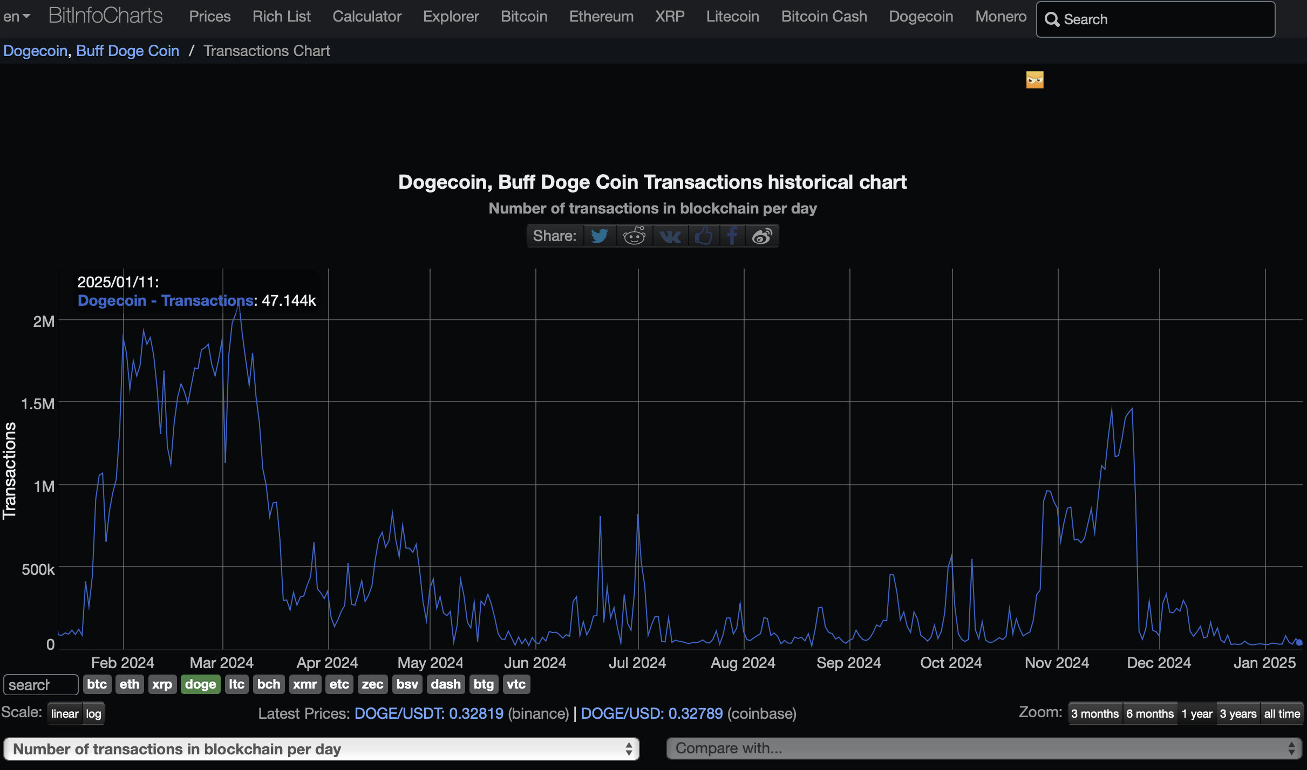Viewport: 1307px width, 770px height.
Task: Click the thumbs-up like icon
Action: click(x=704, y=236)
